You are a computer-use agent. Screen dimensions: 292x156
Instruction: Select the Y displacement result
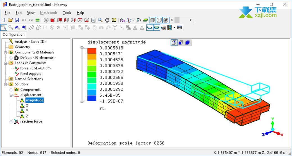coord(27,111)
